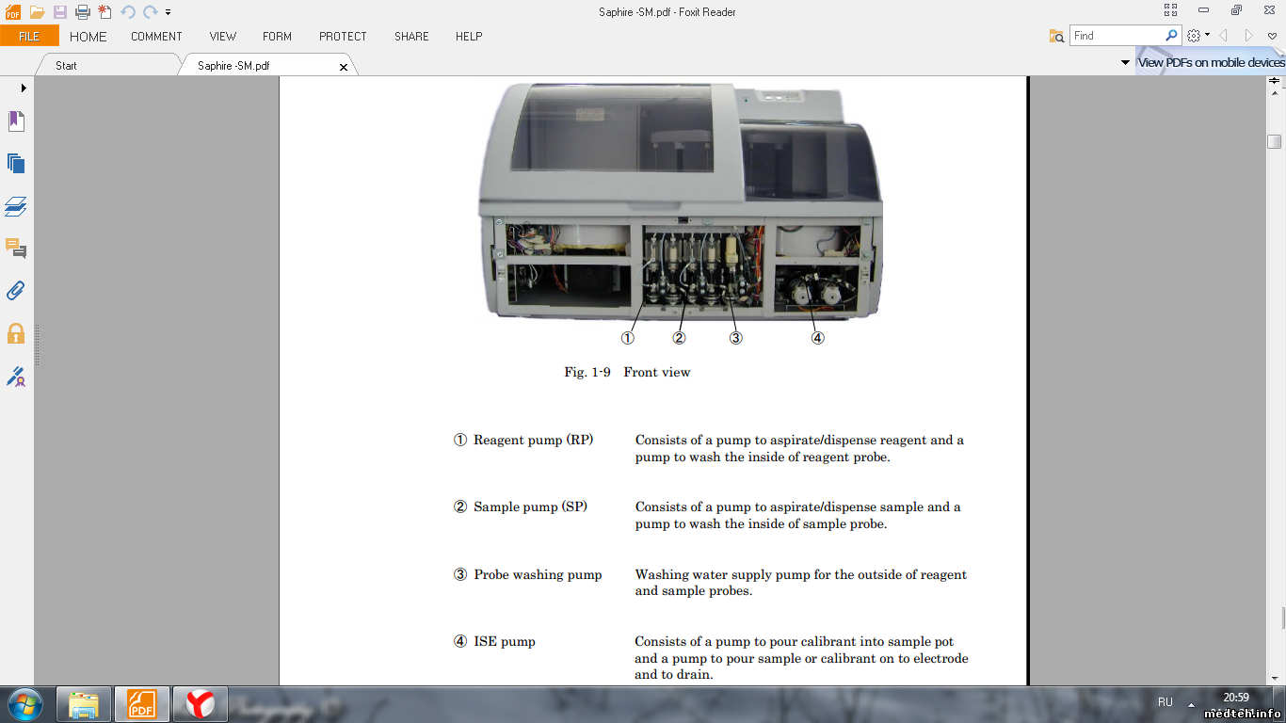Open the Bookmarks panel icon
The width and height of the screenshot is (1286, 723).
click(16, 121)
